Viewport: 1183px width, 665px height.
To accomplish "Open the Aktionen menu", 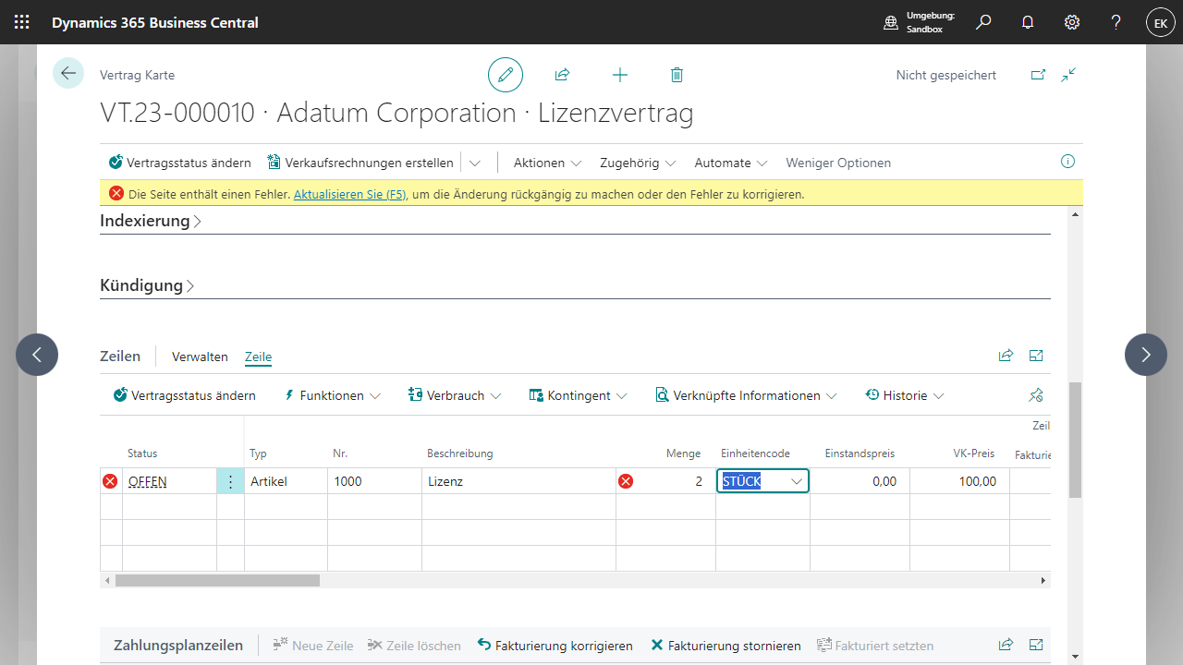I will click(547, 163).
